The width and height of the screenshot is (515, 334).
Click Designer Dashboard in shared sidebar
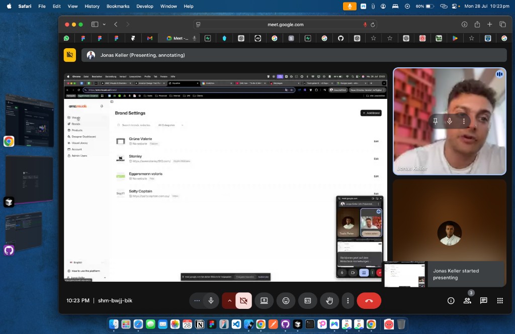tap(83, 137)
